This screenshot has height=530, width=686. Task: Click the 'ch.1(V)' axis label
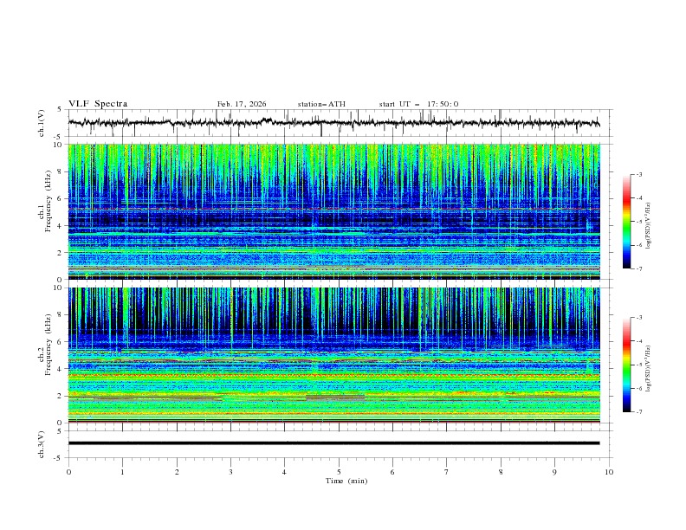(41, 123)
